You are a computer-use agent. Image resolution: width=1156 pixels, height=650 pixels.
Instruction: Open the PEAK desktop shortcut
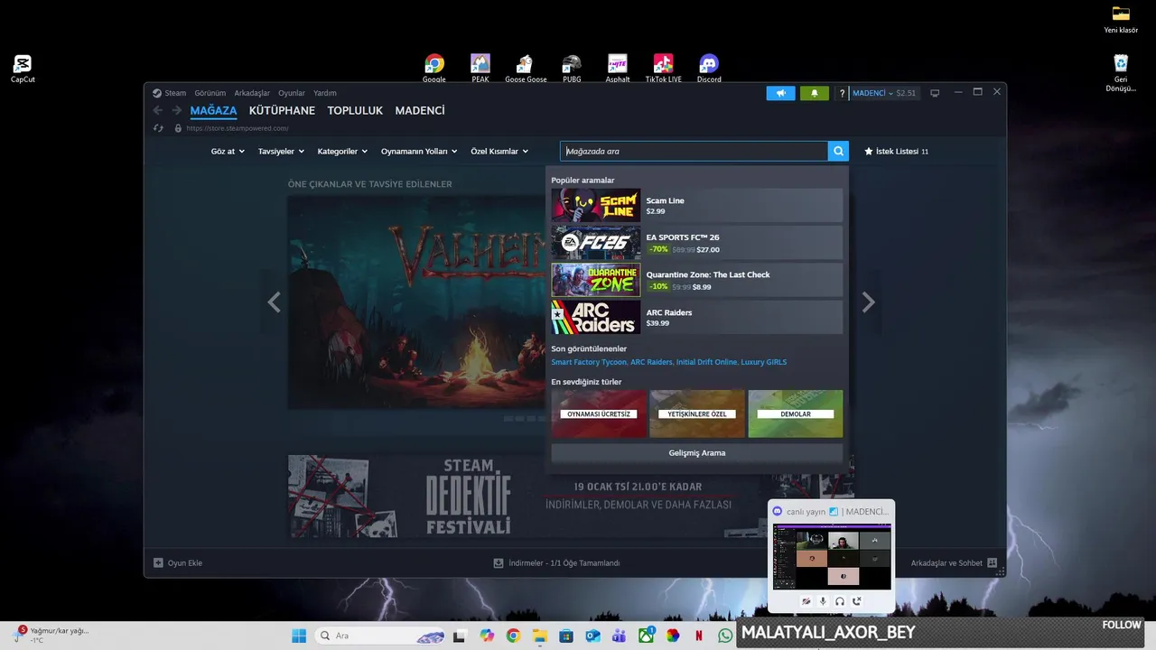coord(480,69)
